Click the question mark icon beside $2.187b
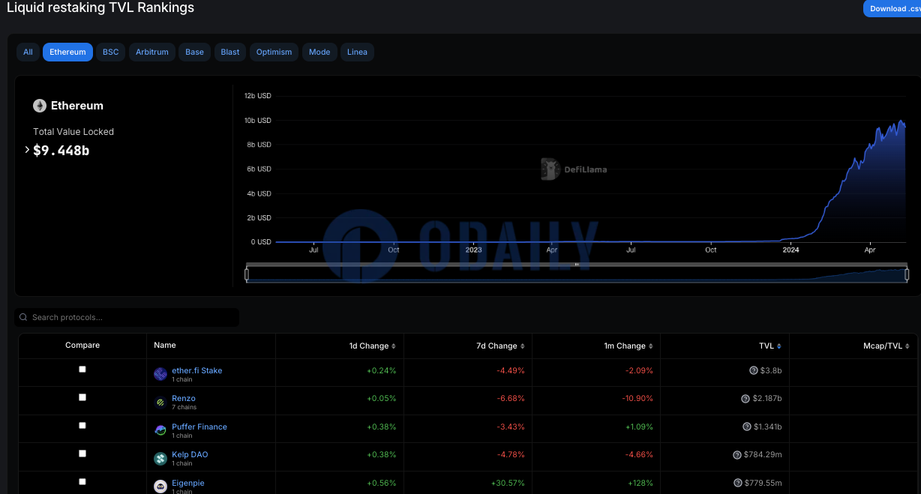921x494 pixels. point(745,399)
